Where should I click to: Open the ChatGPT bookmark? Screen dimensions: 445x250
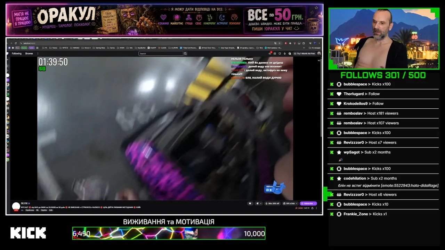tap(152, 48)
